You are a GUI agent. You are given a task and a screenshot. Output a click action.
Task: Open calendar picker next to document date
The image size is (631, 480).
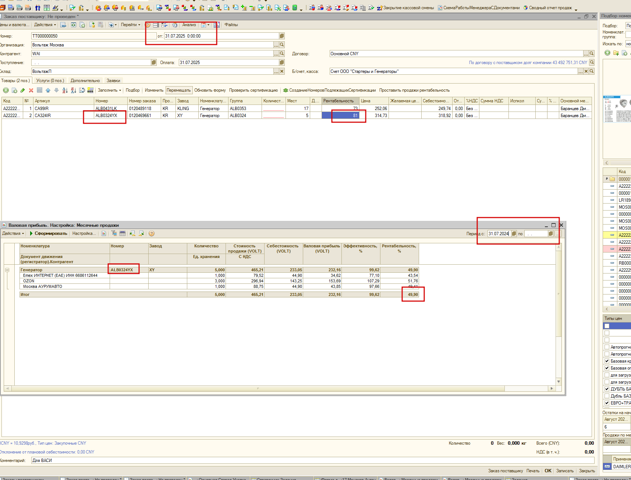click(x=282, y=36)
